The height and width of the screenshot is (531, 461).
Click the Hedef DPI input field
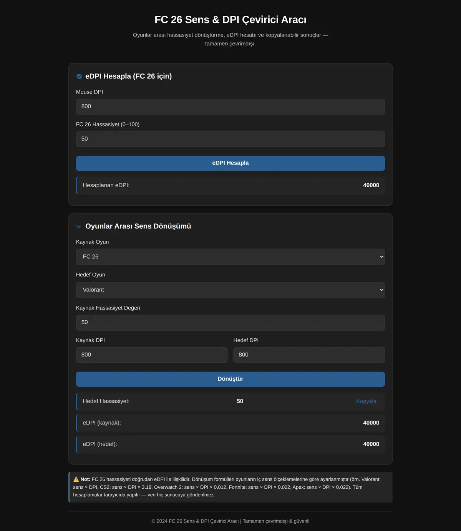click(309, 355)
